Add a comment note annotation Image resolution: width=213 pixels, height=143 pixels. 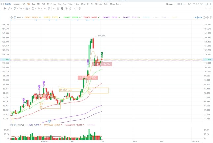pyautogui.click(x=49, y=9)
